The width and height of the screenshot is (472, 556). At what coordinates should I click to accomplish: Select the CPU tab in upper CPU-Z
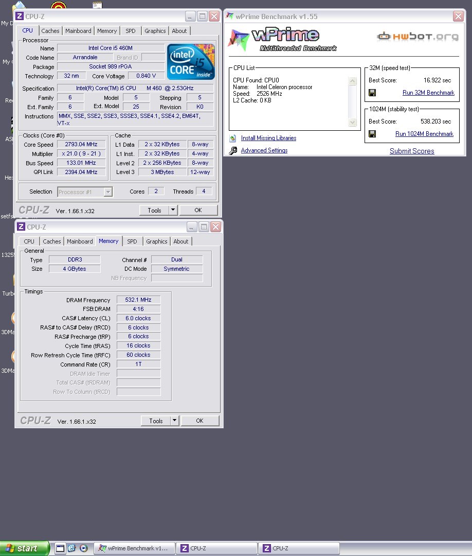click(x=27, y=30)
